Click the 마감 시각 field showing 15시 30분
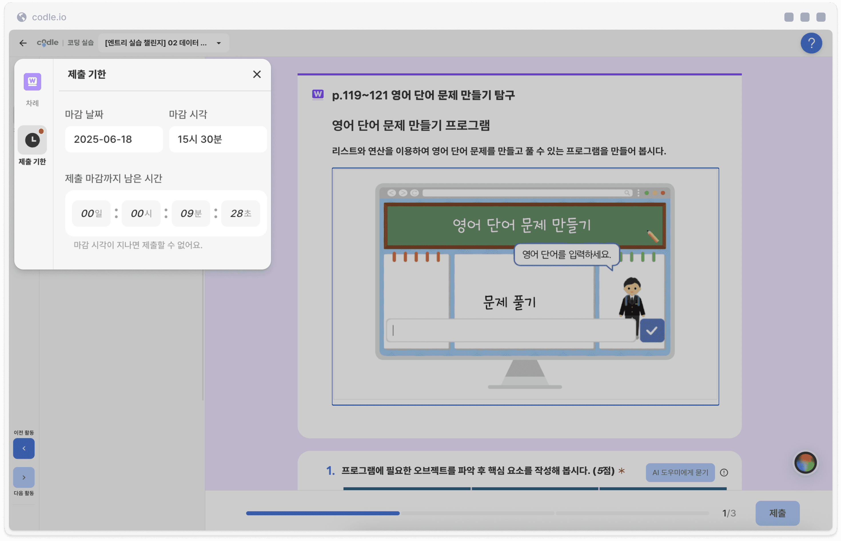Viewport: 841px width, 541px height. click(218, 139)
